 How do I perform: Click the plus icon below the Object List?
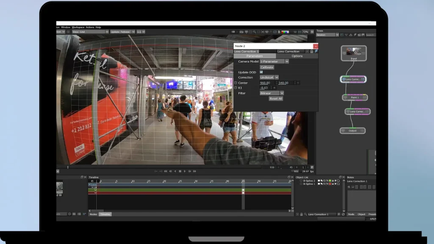pyautogui.click(x=297, y=214)
